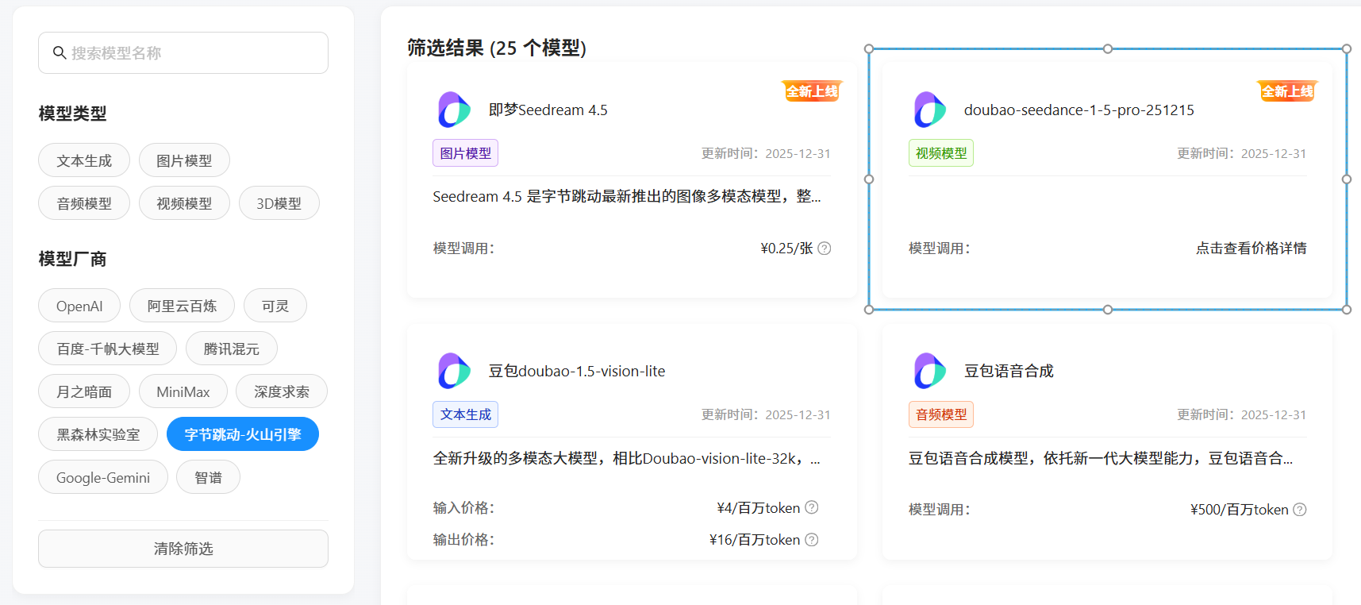The image size is (1361, 605).
Task: Deselect the 字节跳动-火山引擎 vendor filter
Action: (242, 434)
